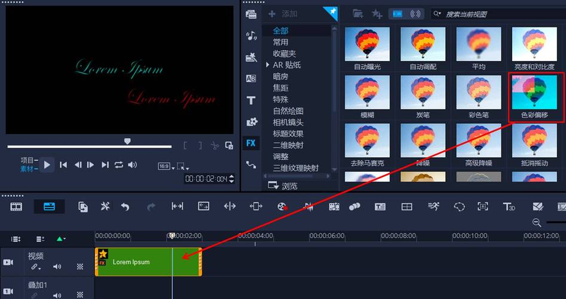Screen dimensions: 566x299
Task: Mute the 叠加1 track speaker
Action: pyautogui.click(x=57, y=296)
